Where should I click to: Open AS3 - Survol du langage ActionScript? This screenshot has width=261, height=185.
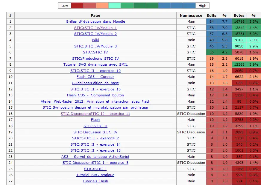pyautogui.click(x=95, y=157)
